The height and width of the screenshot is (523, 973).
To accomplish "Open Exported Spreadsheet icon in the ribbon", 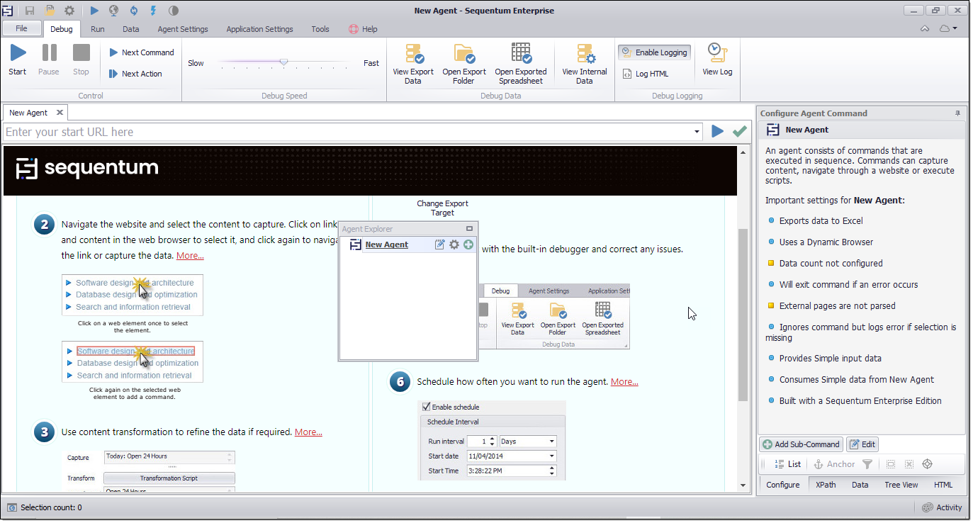I will tap(521, 55).
